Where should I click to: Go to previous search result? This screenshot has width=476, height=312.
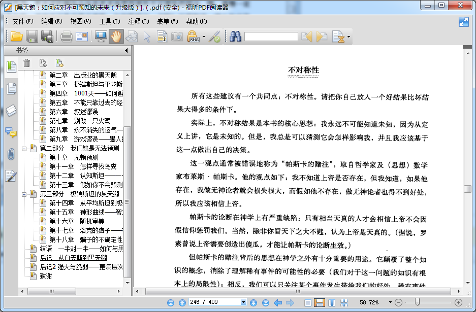[307, 37]
